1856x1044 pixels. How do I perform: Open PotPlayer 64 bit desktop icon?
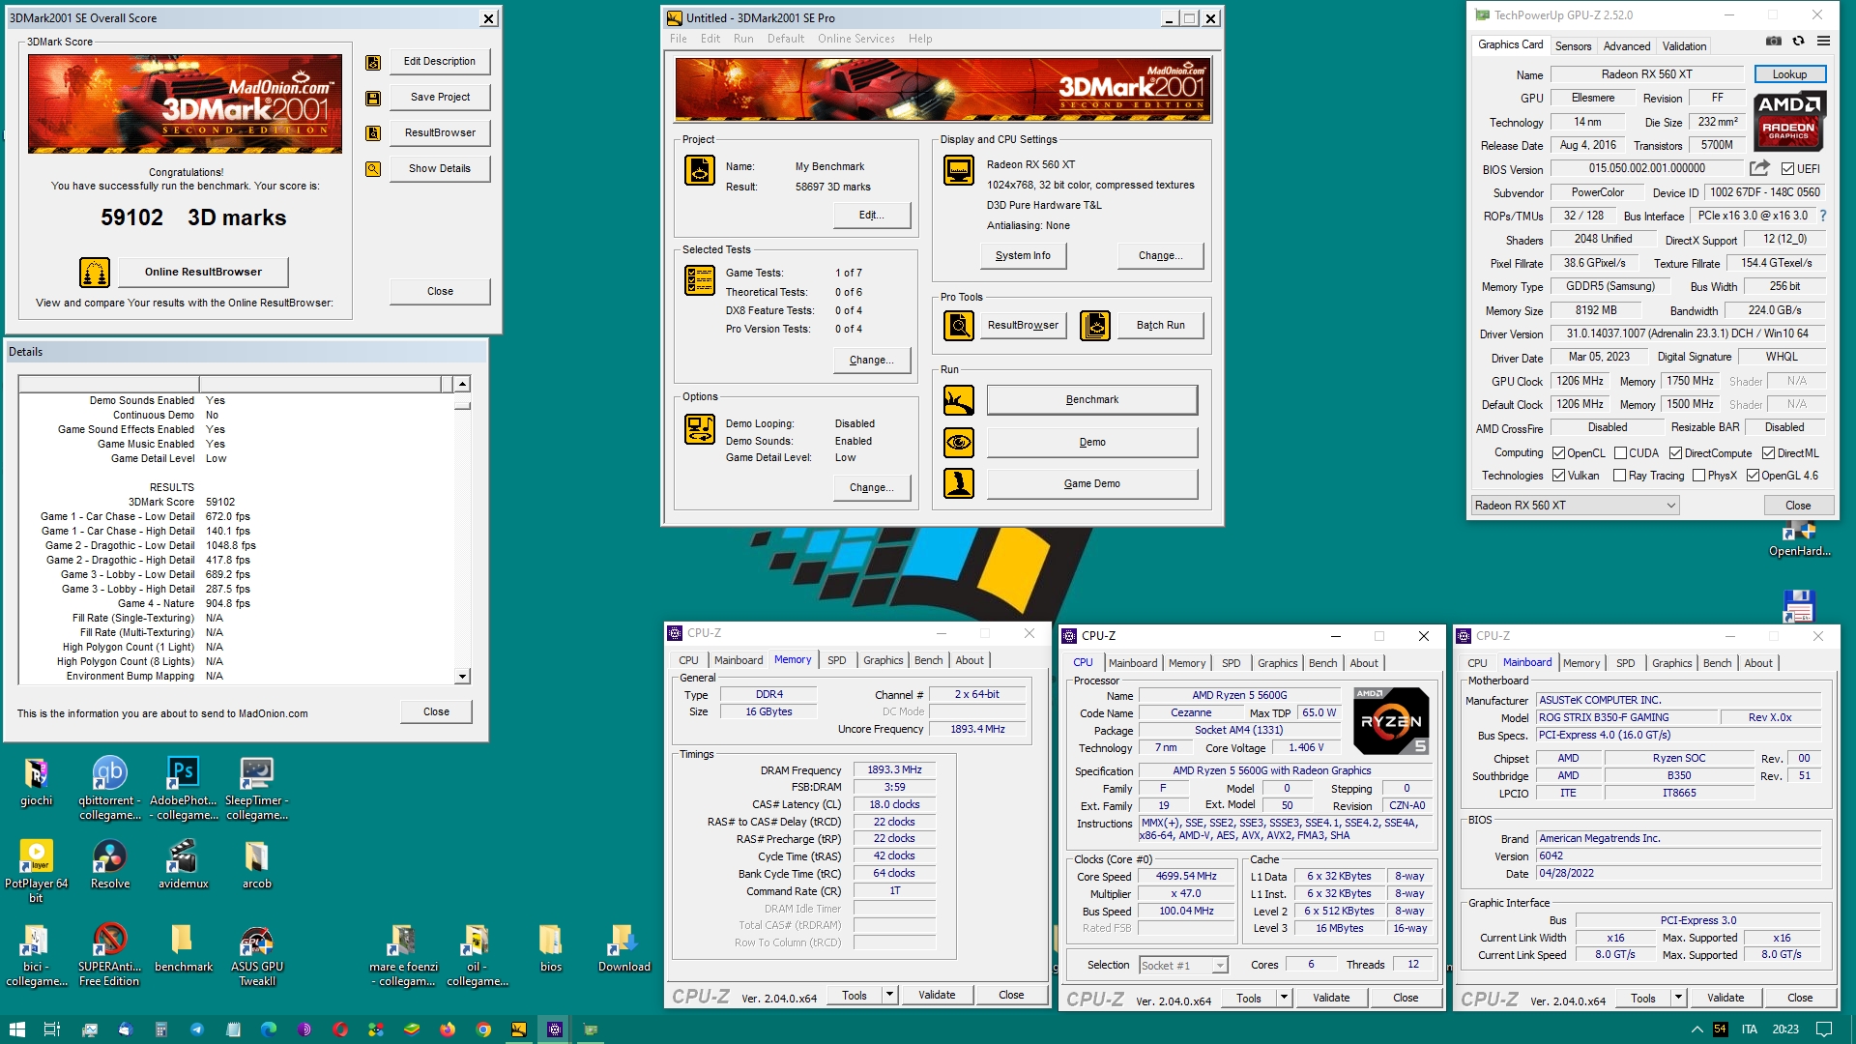click(x=37, y=871)
